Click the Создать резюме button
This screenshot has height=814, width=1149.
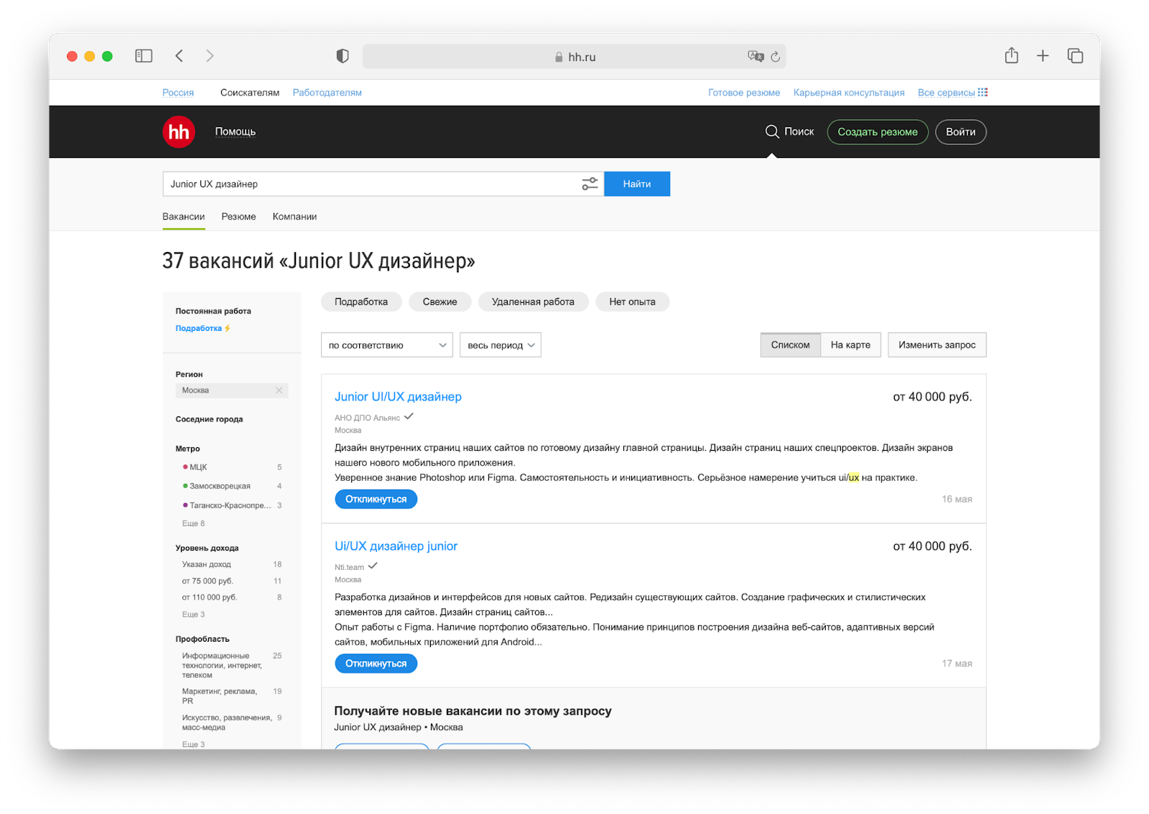[878, 132]
